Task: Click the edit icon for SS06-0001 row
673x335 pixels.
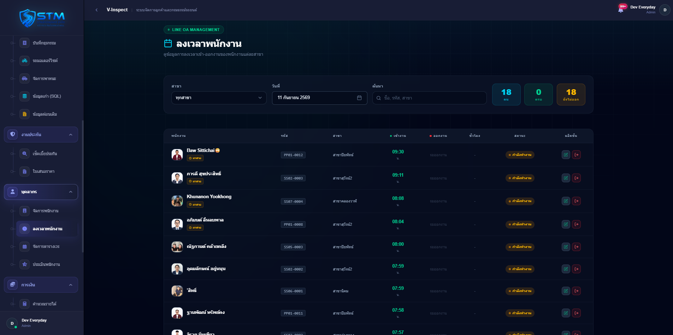Action: tap(566, 291)
